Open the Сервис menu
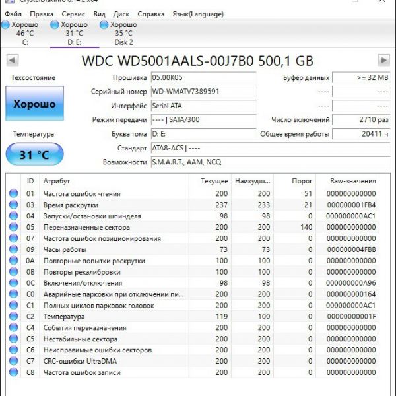 point(73,14)
